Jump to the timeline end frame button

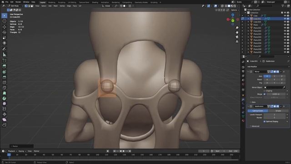tap(130, 151)
